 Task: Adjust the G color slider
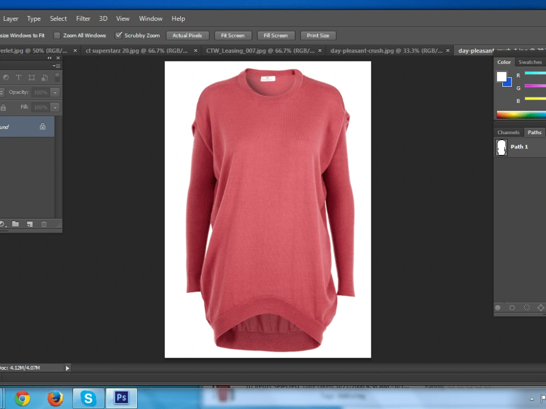(x=535, y=86)
